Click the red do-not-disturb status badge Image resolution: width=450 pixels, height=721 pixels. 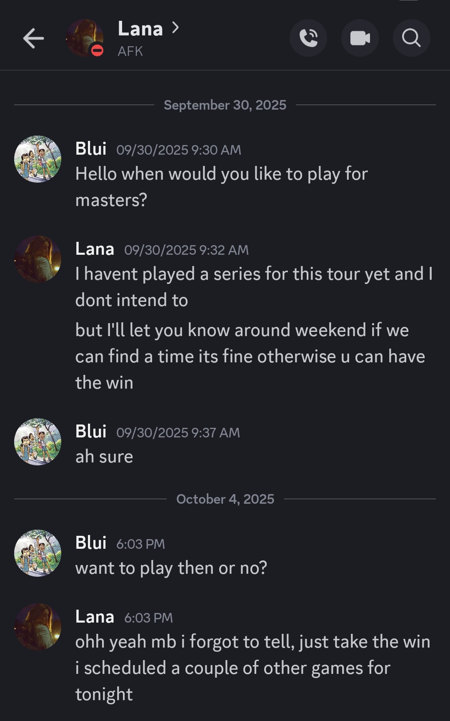pos(97,50)
